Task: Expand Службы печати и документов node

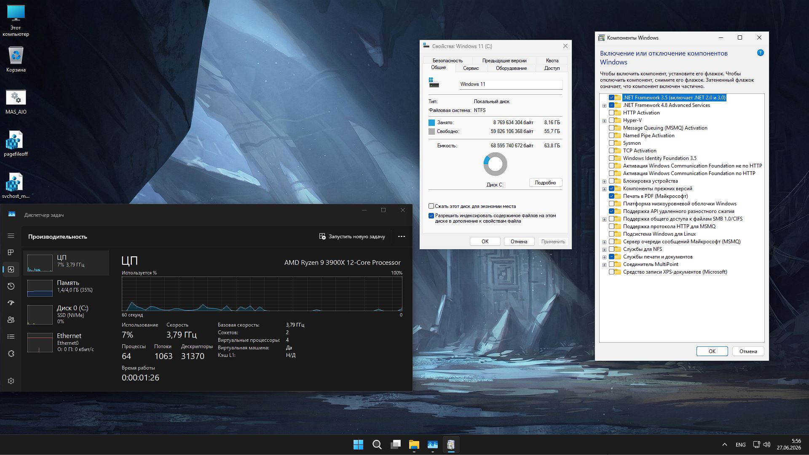Action: coord(604,257)
